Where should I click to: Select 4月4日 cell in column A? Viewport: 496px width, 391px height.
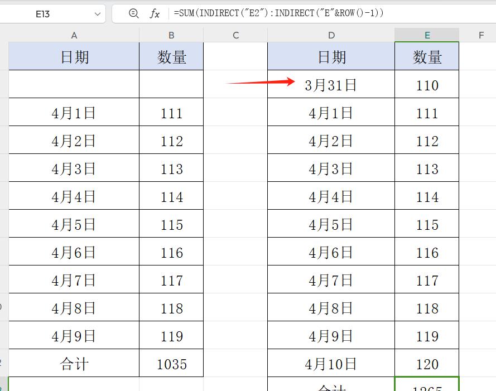[x=74, y=195]
